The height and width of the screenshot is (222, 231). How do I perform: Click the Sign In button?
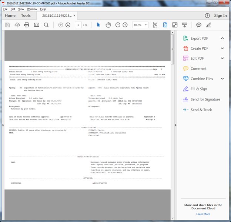coord(220,16)
